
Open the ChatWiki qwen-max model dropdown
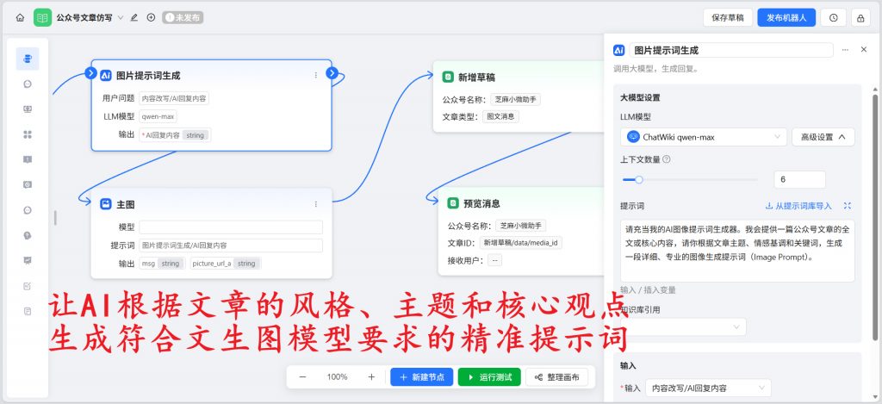(704, 137)
